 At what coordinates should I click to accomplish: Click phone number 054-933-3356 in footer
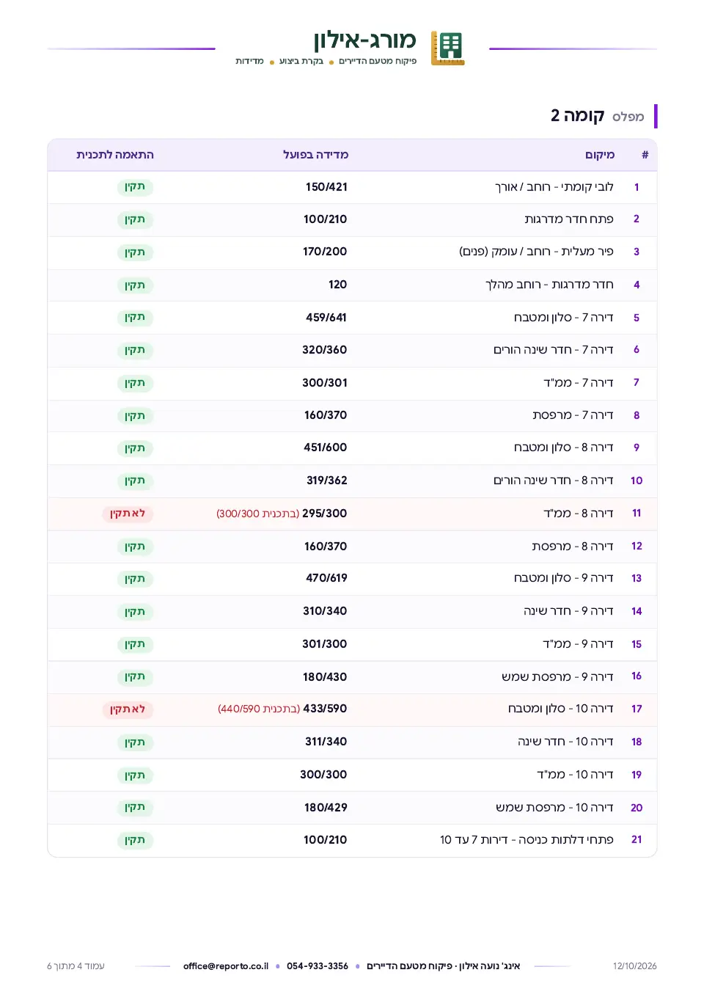click(318, 966)
